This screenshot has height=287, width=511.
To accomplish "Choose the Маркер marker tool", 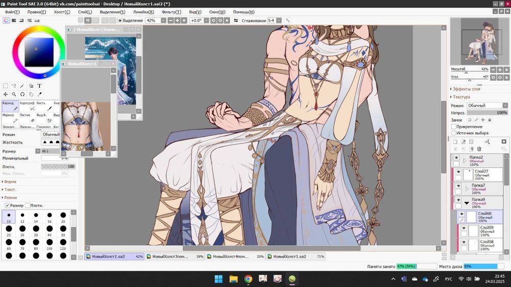I will click(10, 118).
